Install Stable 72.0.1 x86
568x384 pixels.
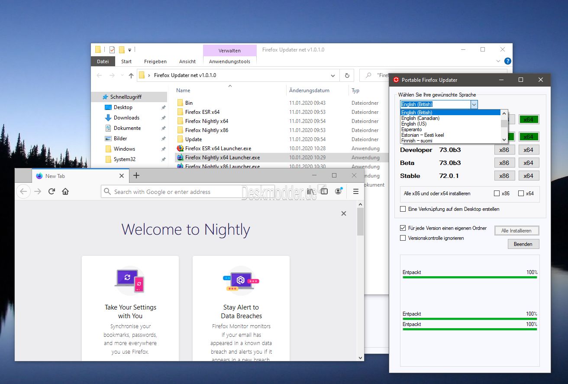click(504, 176)
